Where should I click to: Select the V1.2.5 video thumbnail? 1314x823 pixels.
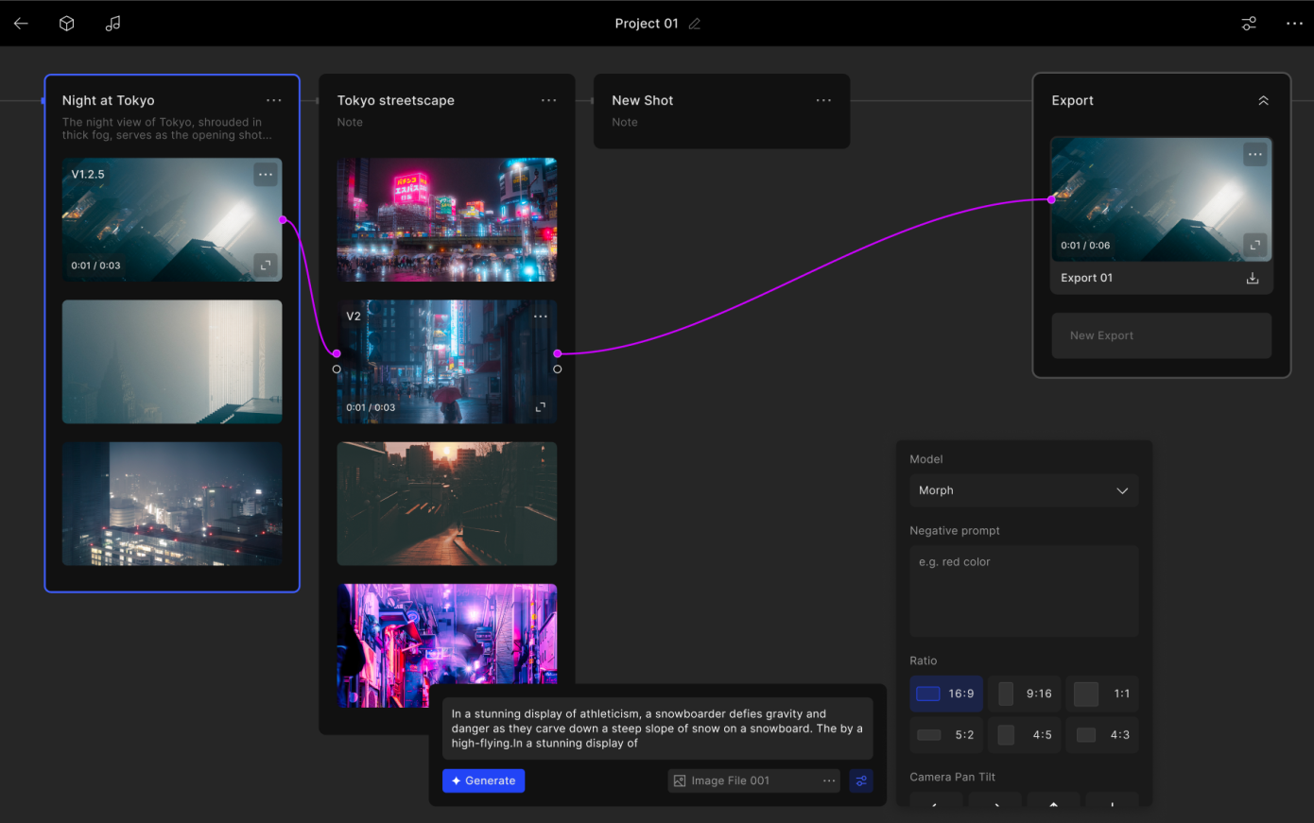tap(171, 219)
